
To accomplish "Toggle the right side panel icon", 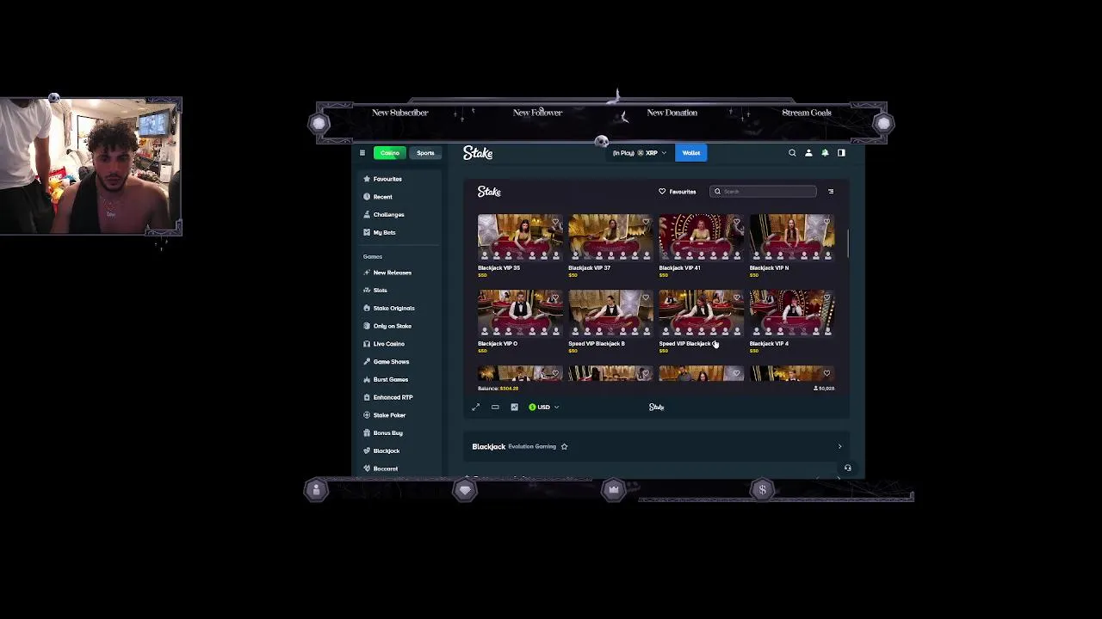I will [x=841, y=153].
